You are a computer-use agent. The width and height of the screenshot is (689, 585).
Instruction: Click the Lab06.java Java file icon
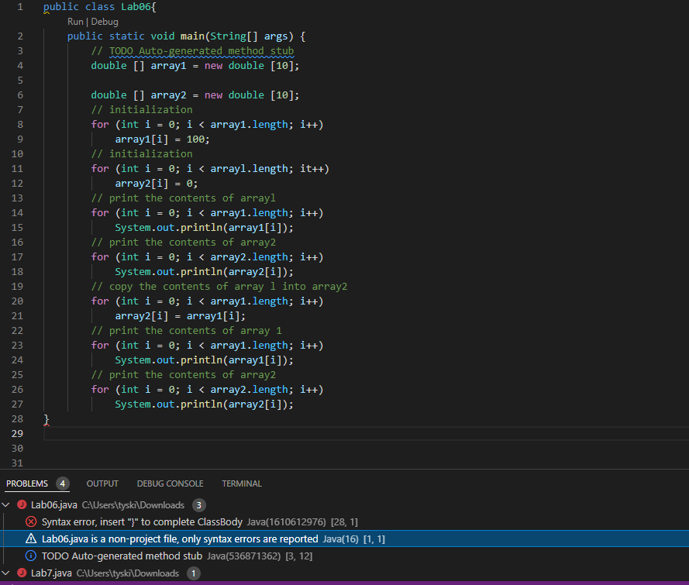click(x=22, y=505)
